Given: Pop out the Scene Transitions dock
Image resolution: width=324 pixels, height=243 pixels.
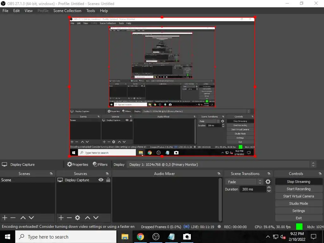Looking at the screenshot, I should (x=269, y=174).
